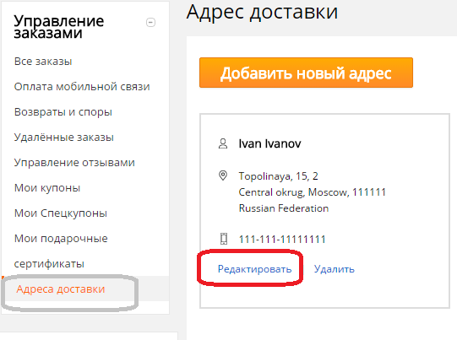Click the map pin icon by Topolinaya address

coord(223,175)
